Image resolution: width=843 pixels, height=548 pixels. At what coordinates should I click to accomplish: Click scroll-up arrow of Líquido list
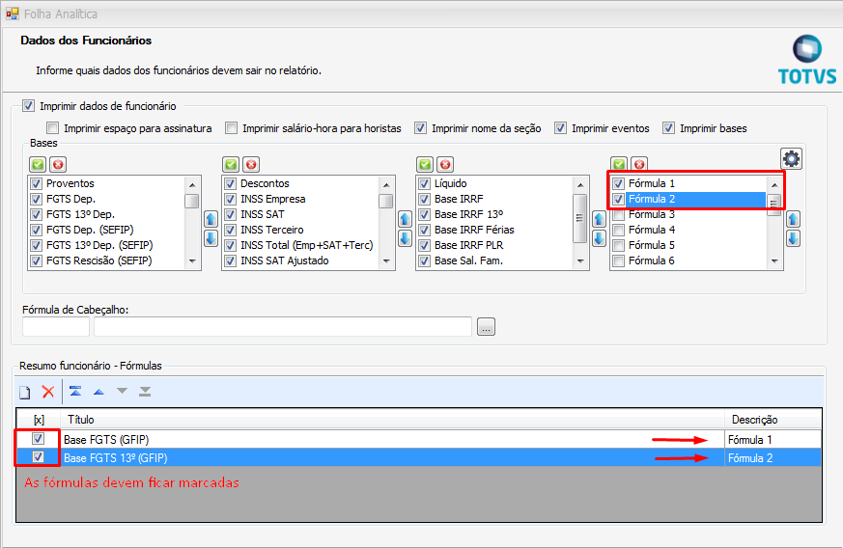580,185
